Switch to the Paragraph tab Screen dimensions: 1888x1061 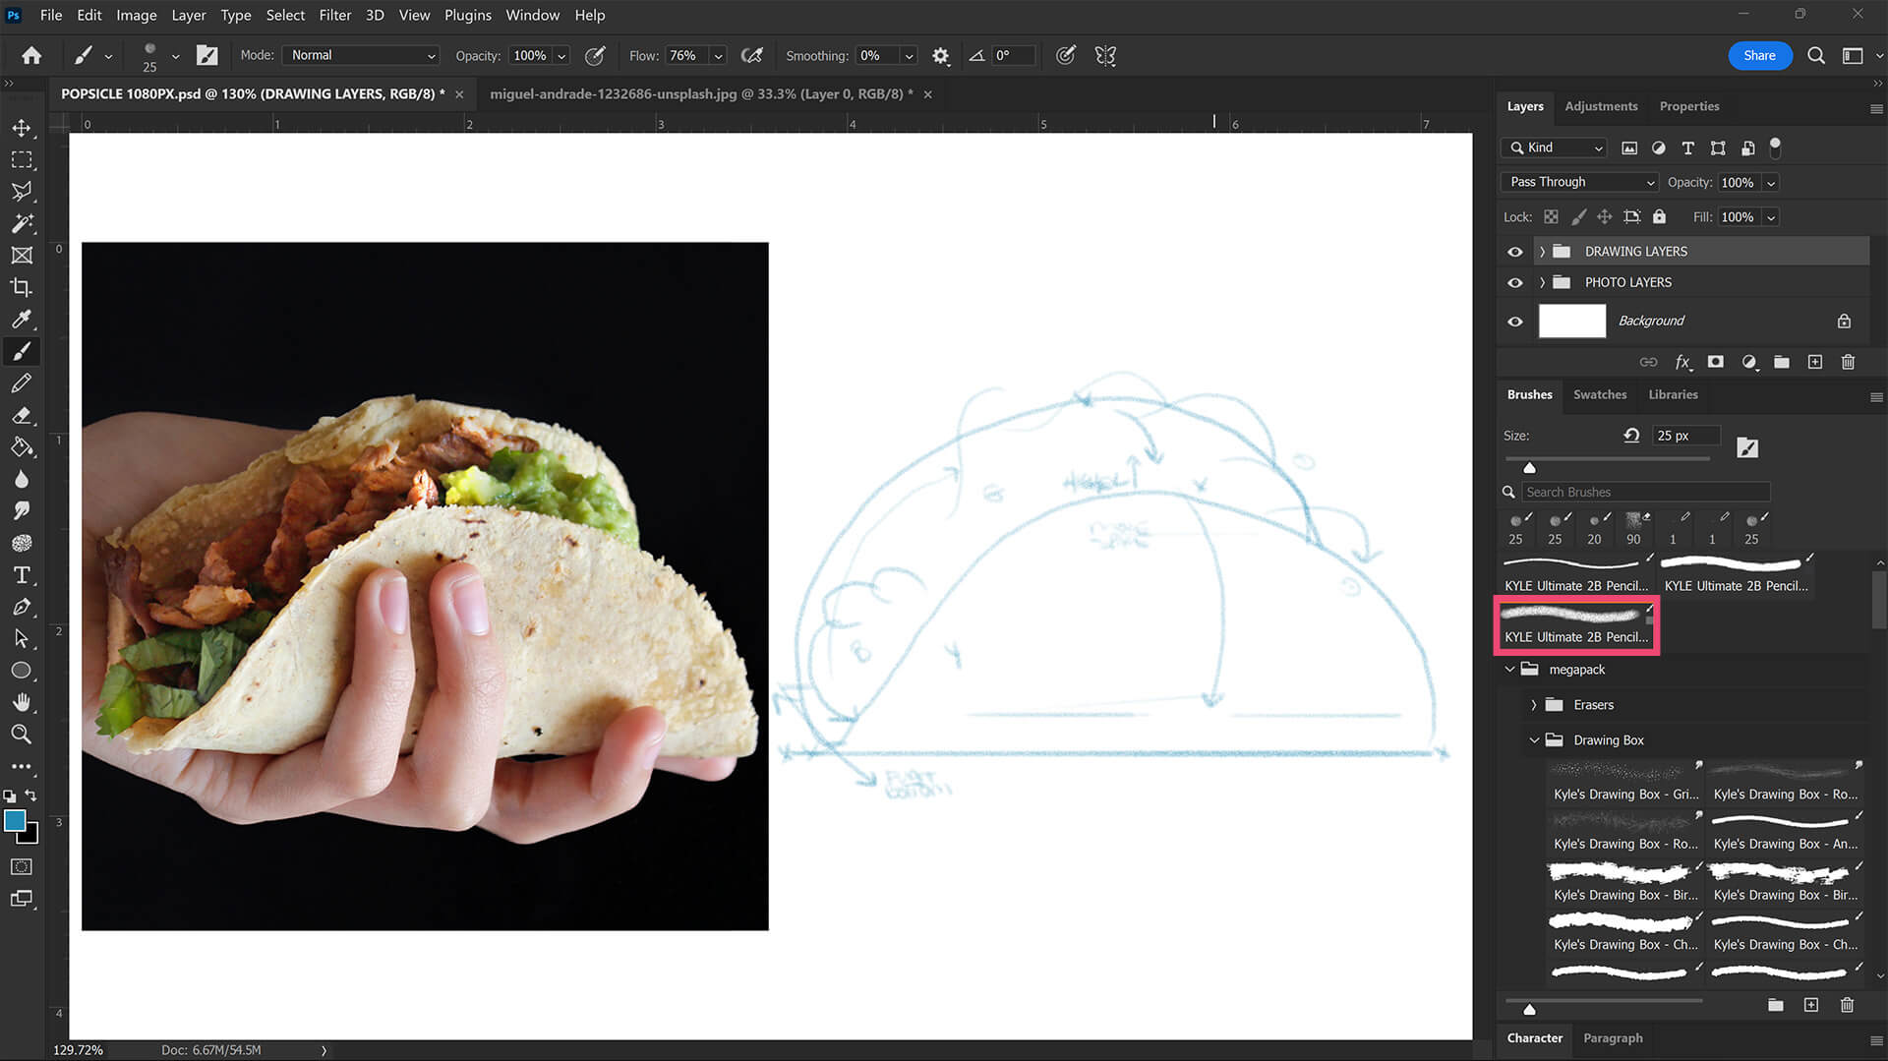[x=1613, y=1037]
